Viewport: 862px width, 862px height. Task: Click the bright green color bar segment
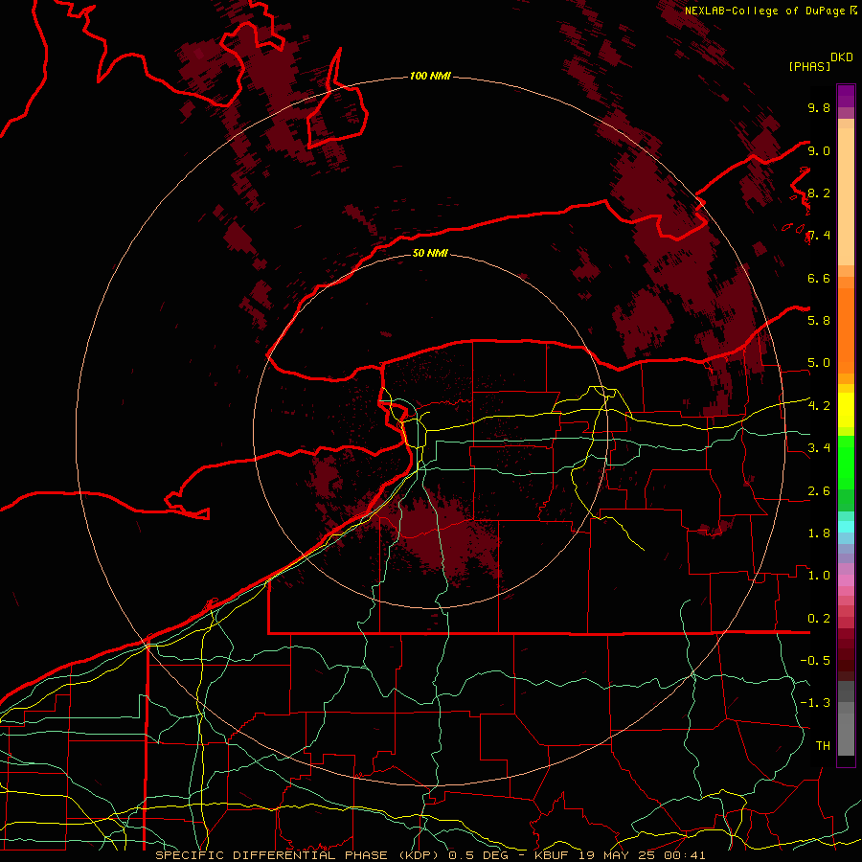846,464
